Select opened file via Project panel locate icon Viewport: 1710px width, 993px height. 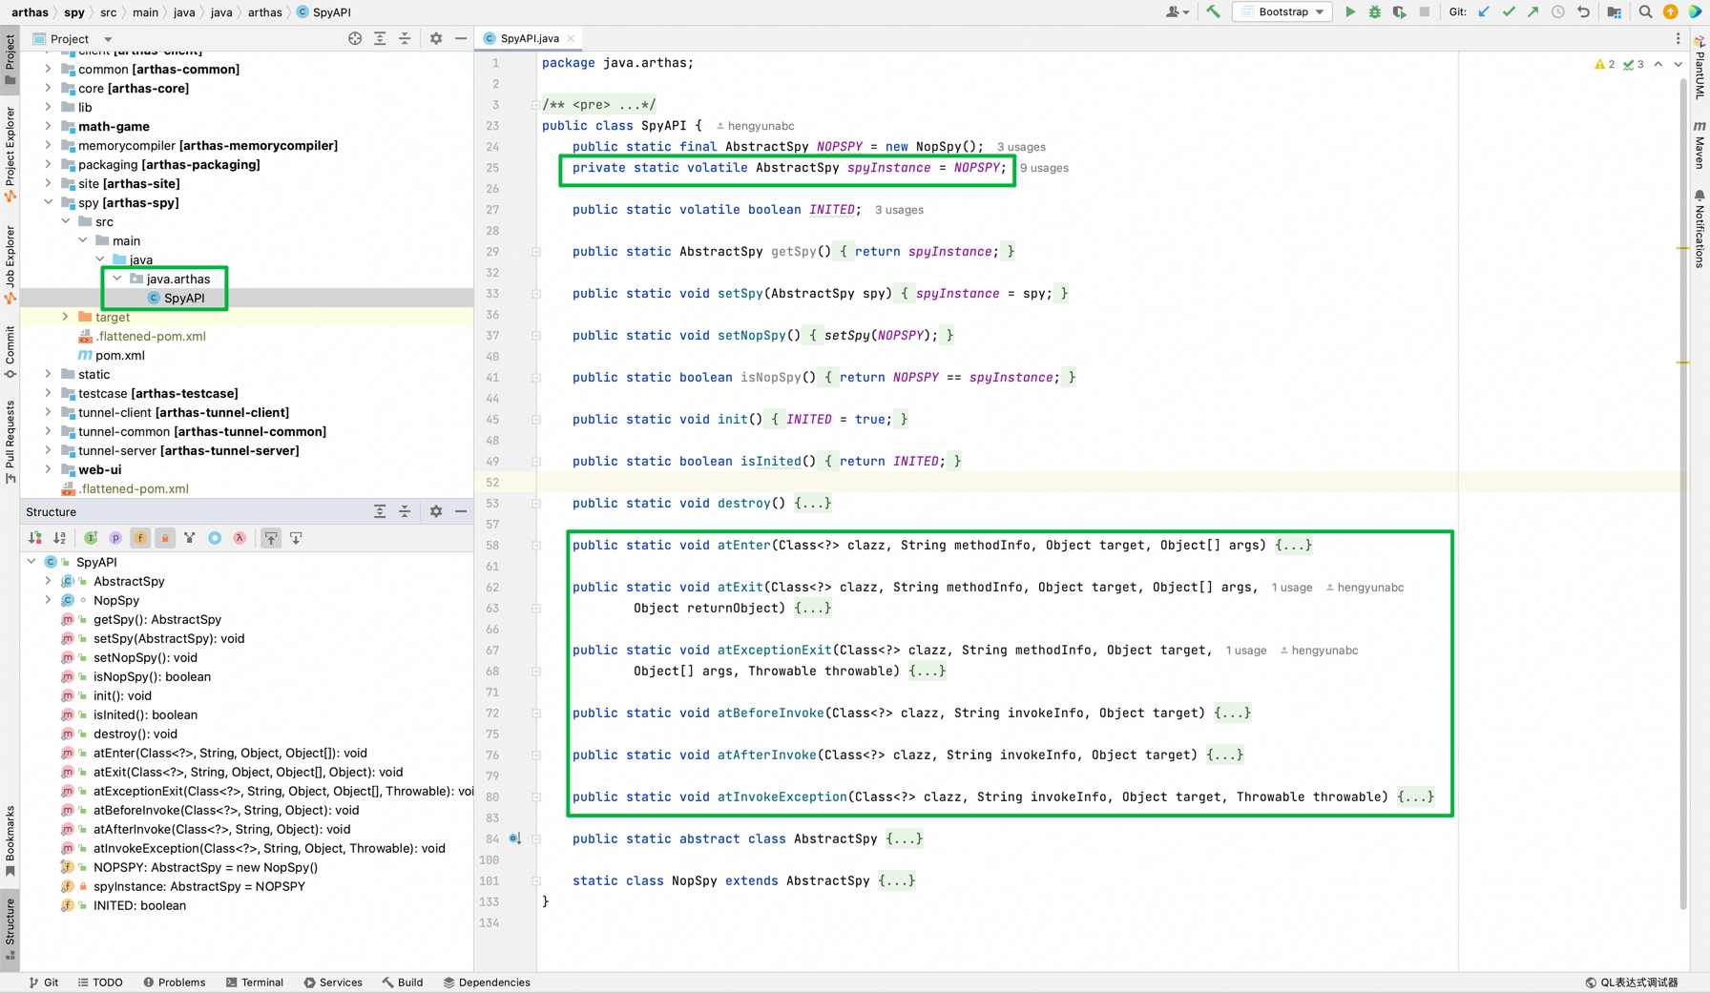(x=355, y=38)
